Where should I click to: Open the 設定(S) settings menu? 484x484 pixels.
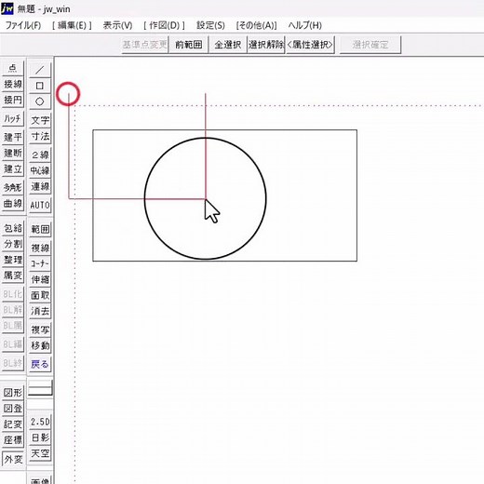pos(210,25)
